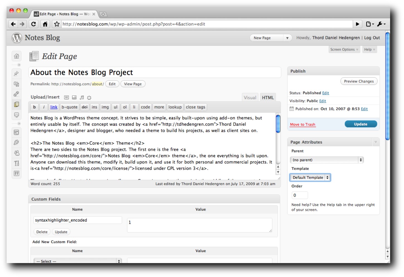This screenshot has width=404, height=277.
Task: Click the link quicktag button
Action: pos(54,107)
